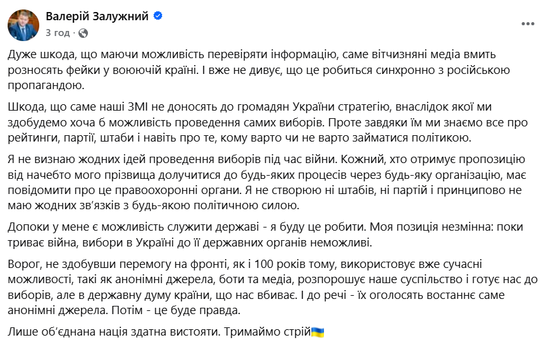Screen dimensions: 541x340
Task: Open the post options three-dot menu
Action: 526,23
